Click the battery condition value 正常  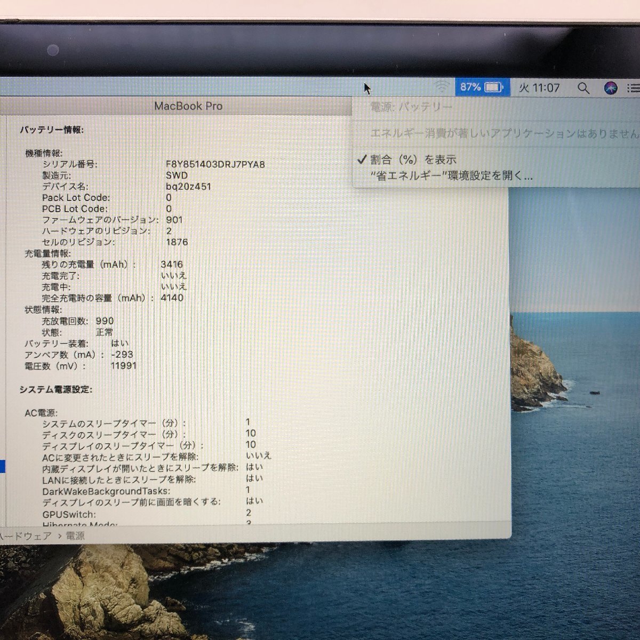[105, 332]
